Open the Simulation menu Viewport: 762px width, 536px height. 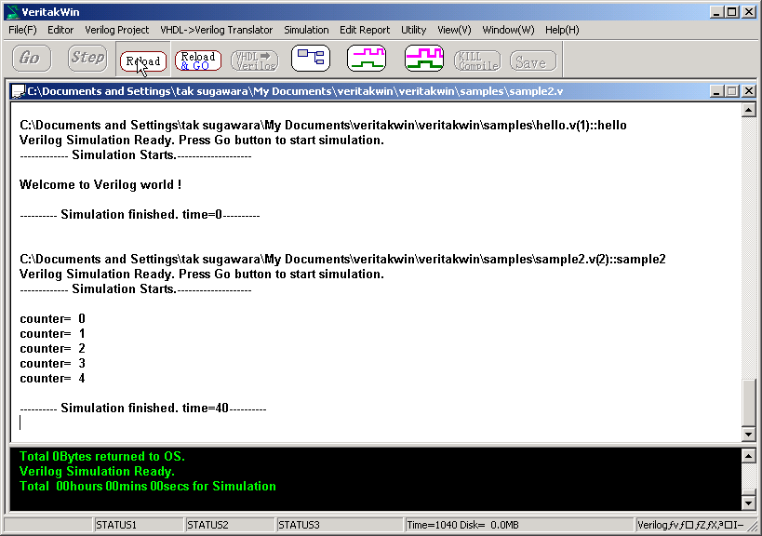[x=306, y=30]
